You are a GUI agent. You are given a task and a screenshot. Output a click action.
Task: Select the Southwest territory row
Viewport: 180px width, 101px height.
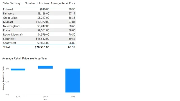click(x=39, y=43)
